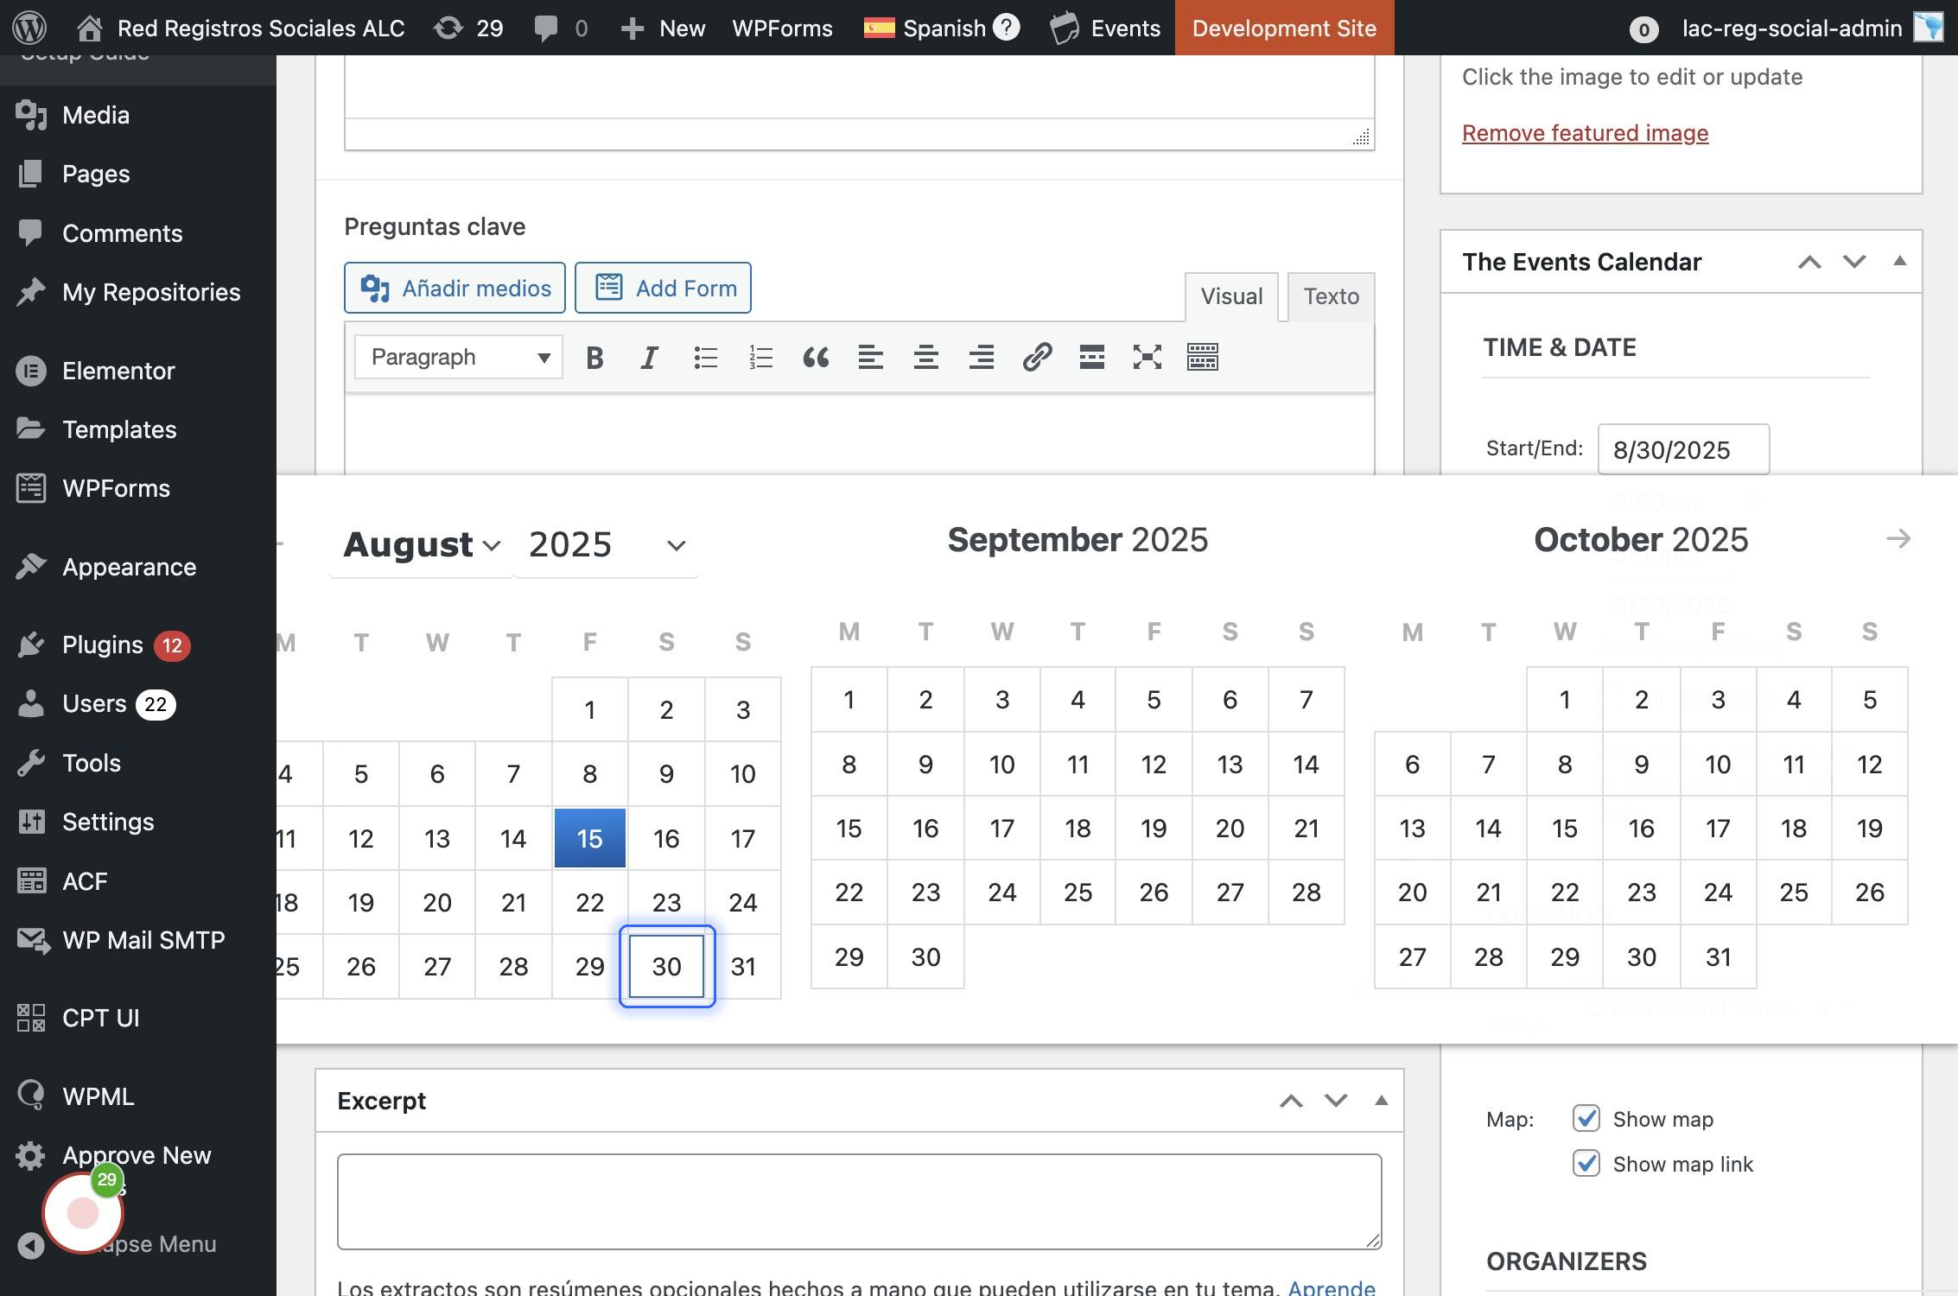Toggle the fullscreen editor icon

tap(1147, 358)
